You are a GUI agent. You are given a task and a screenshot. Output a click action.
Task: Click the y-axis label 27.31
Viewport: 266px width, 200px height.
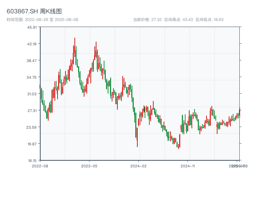click(32, 111)
